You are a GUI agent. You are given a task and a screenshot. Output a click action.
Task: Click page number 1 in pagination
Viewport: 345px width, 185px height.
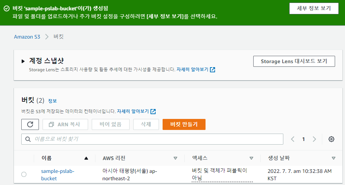click(x=304, y=139)
